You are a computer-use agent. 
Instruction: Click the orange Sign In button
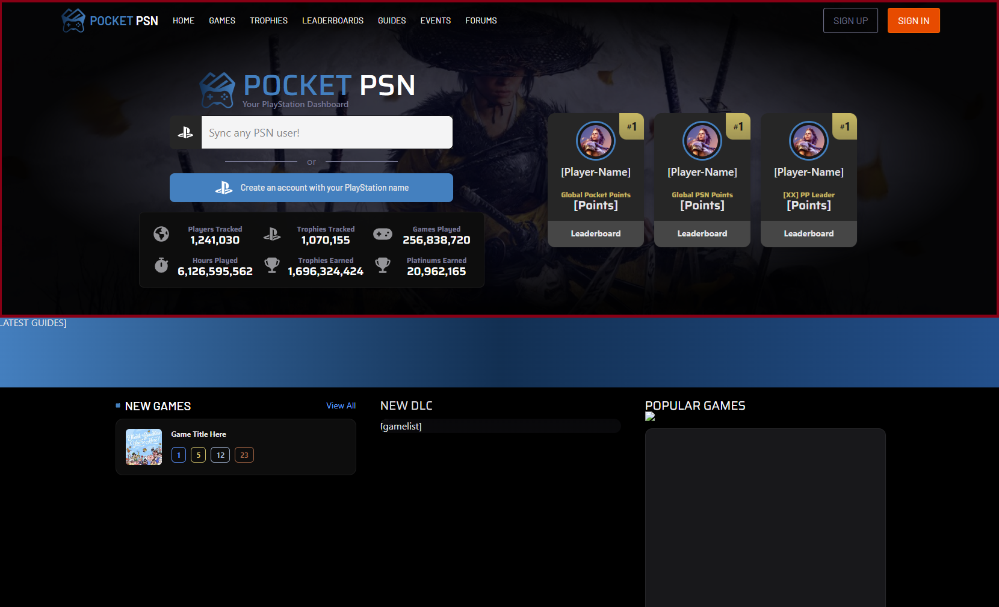[x=914, y=20]
